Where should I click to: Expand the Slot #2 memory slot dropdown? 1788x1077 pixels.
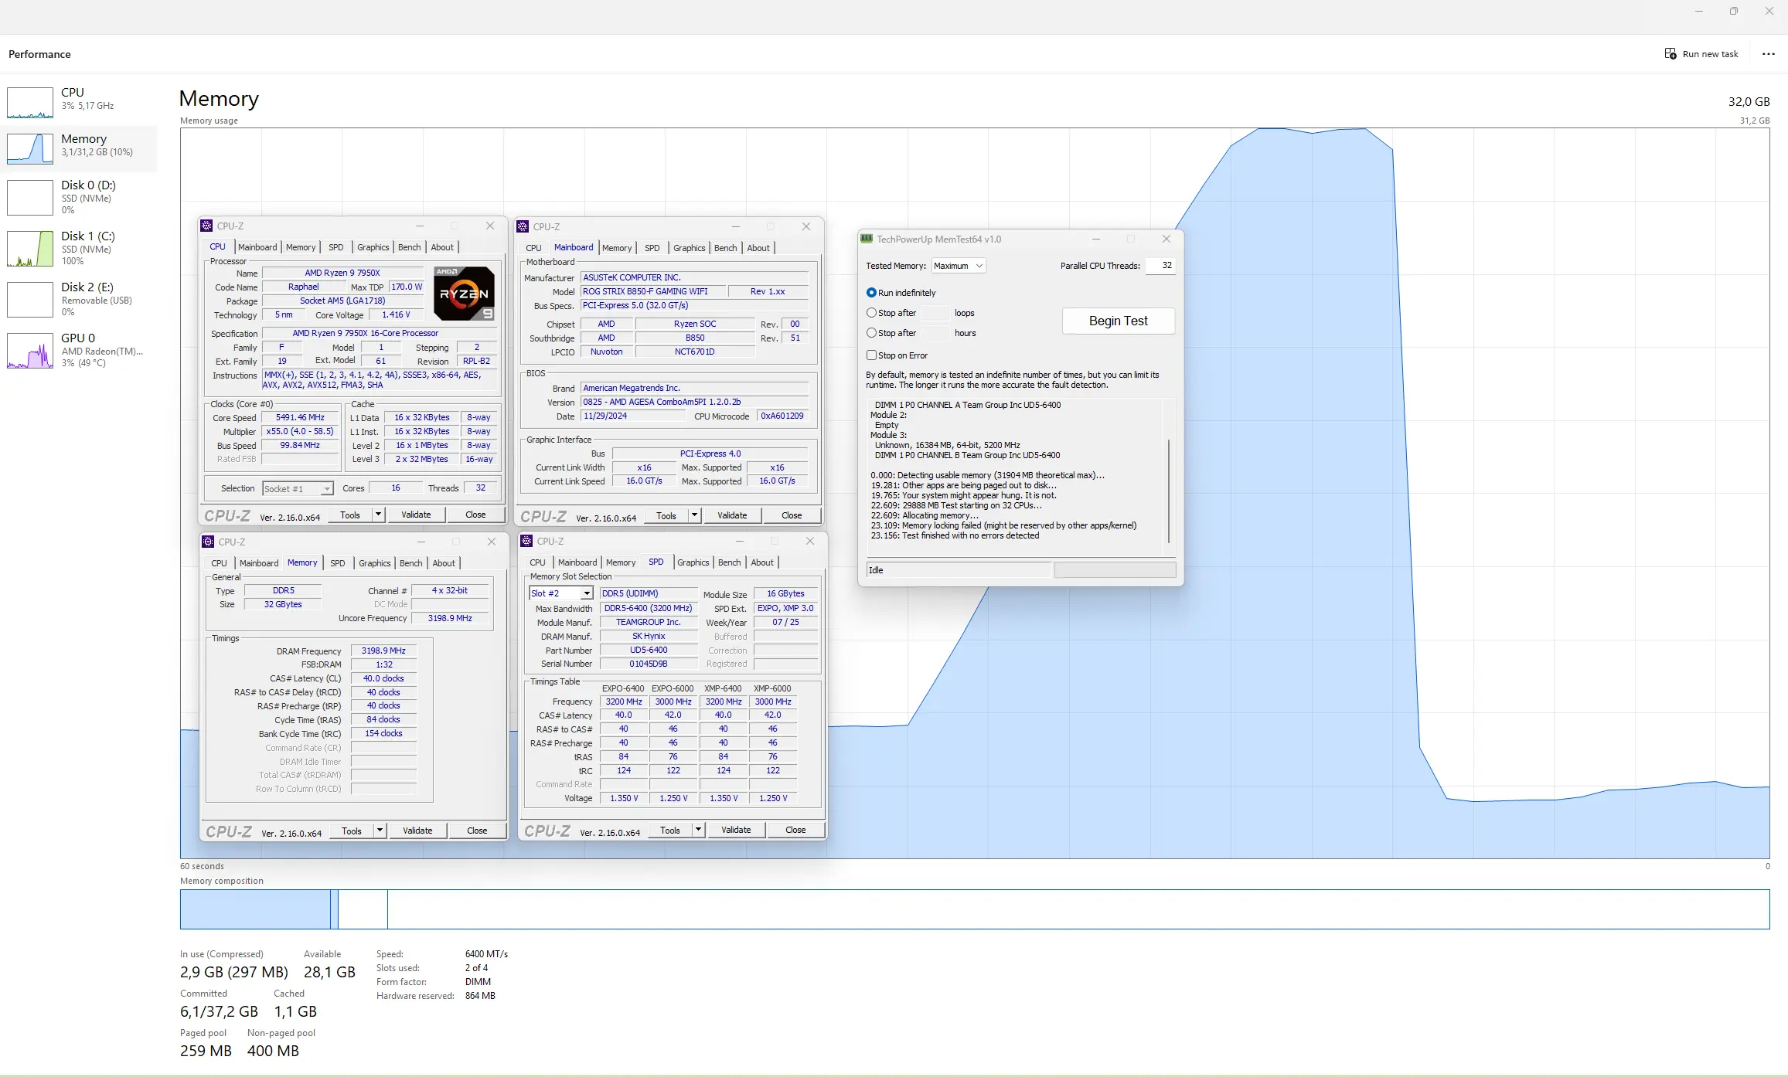[587, 593]
